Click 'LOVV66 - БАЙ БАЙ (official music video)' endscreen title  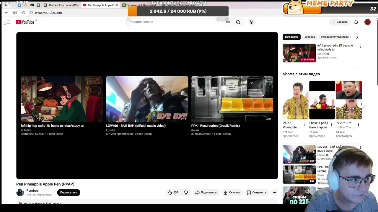pyautogui.click(x=136, y=126)
